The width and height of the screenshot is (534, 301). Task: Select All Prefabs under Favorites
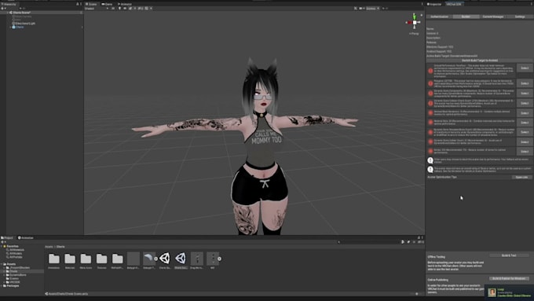[x=14, y=257]
